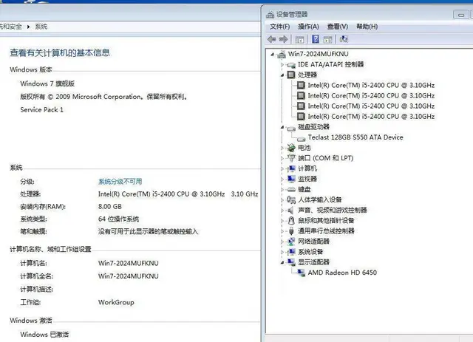Image resolution: width=473 pixels, height=342 pixels.
Task: Click the Back arrow in Device Manager toolbar
Action: tap(271, 39)
